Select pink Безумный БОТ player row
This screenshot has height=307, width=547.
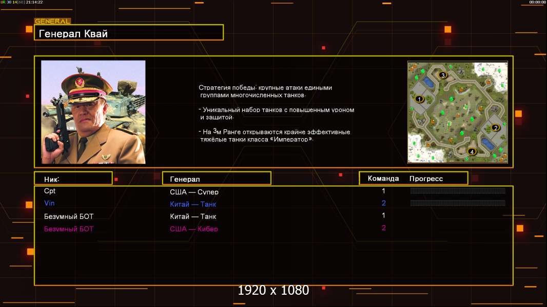(x=69, y=229)
